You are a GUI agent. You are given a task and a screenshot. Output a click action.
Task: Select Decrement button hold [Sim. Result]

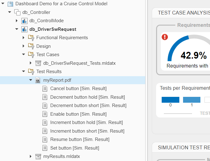point(87,97)
